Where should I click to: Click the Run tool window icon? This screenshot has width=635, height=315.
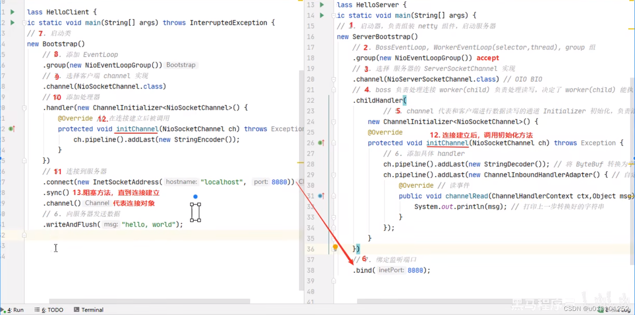click(x=2, y=310)
